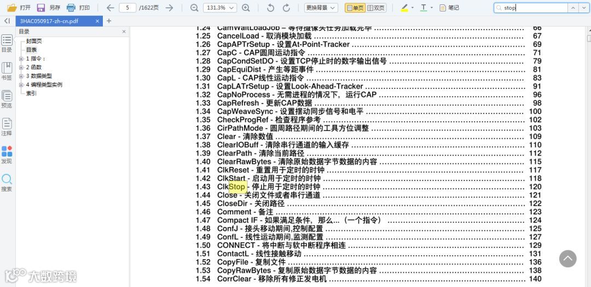Expand the 1 指令 tree node
Image resolution: width=591 pixels, height=287 pixels.
click(21, 58)
